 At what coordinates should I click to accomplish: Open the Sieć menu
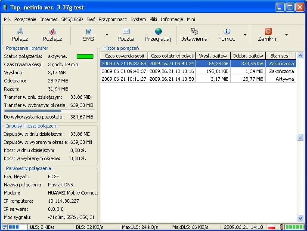(x=91, y=19)
